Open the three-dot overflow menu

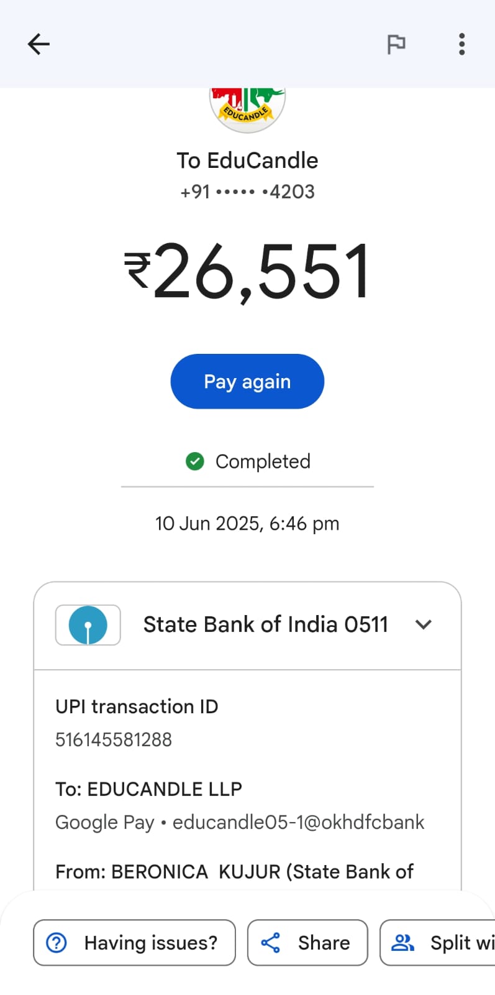pos(461,44)
